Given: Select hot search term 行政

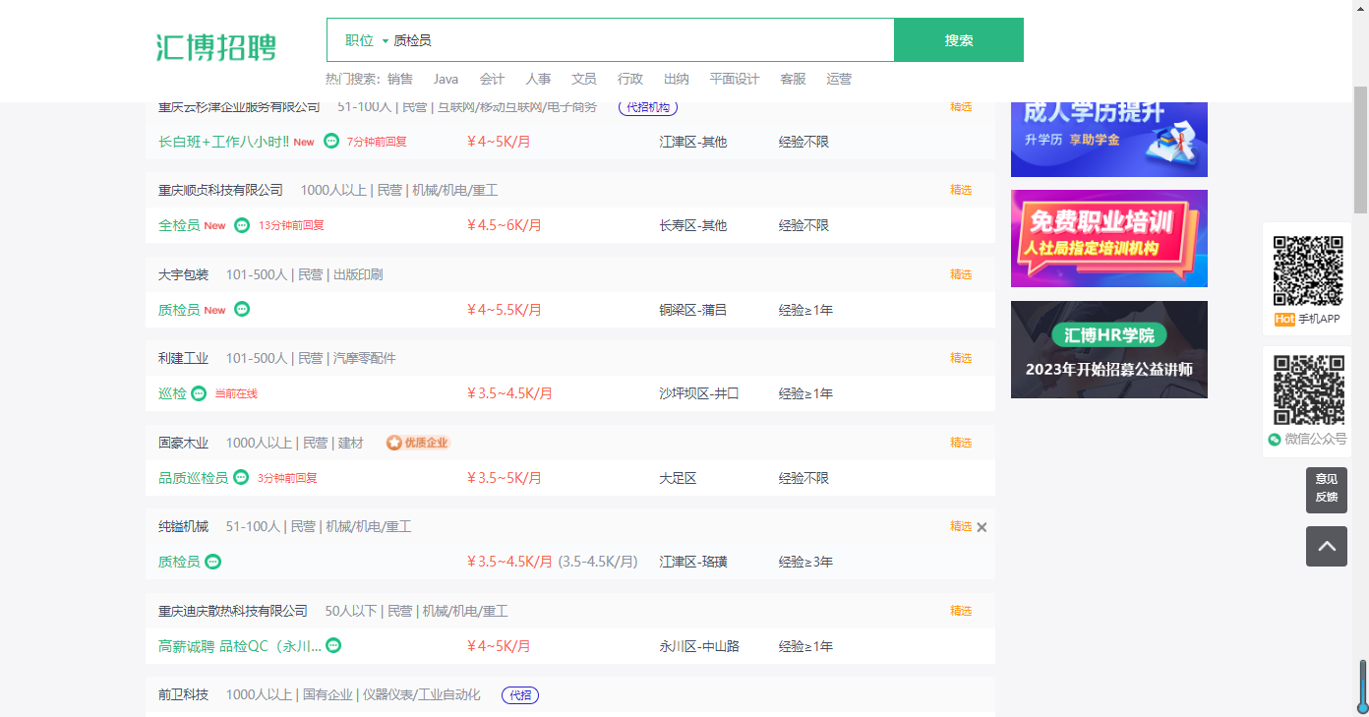Looking at the screenshot, I should (630, 79).
